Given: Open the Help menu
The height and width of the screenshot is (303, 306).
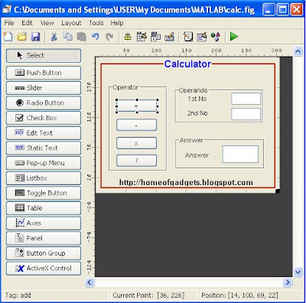Looking at the screenshot, I should (117, 23).
